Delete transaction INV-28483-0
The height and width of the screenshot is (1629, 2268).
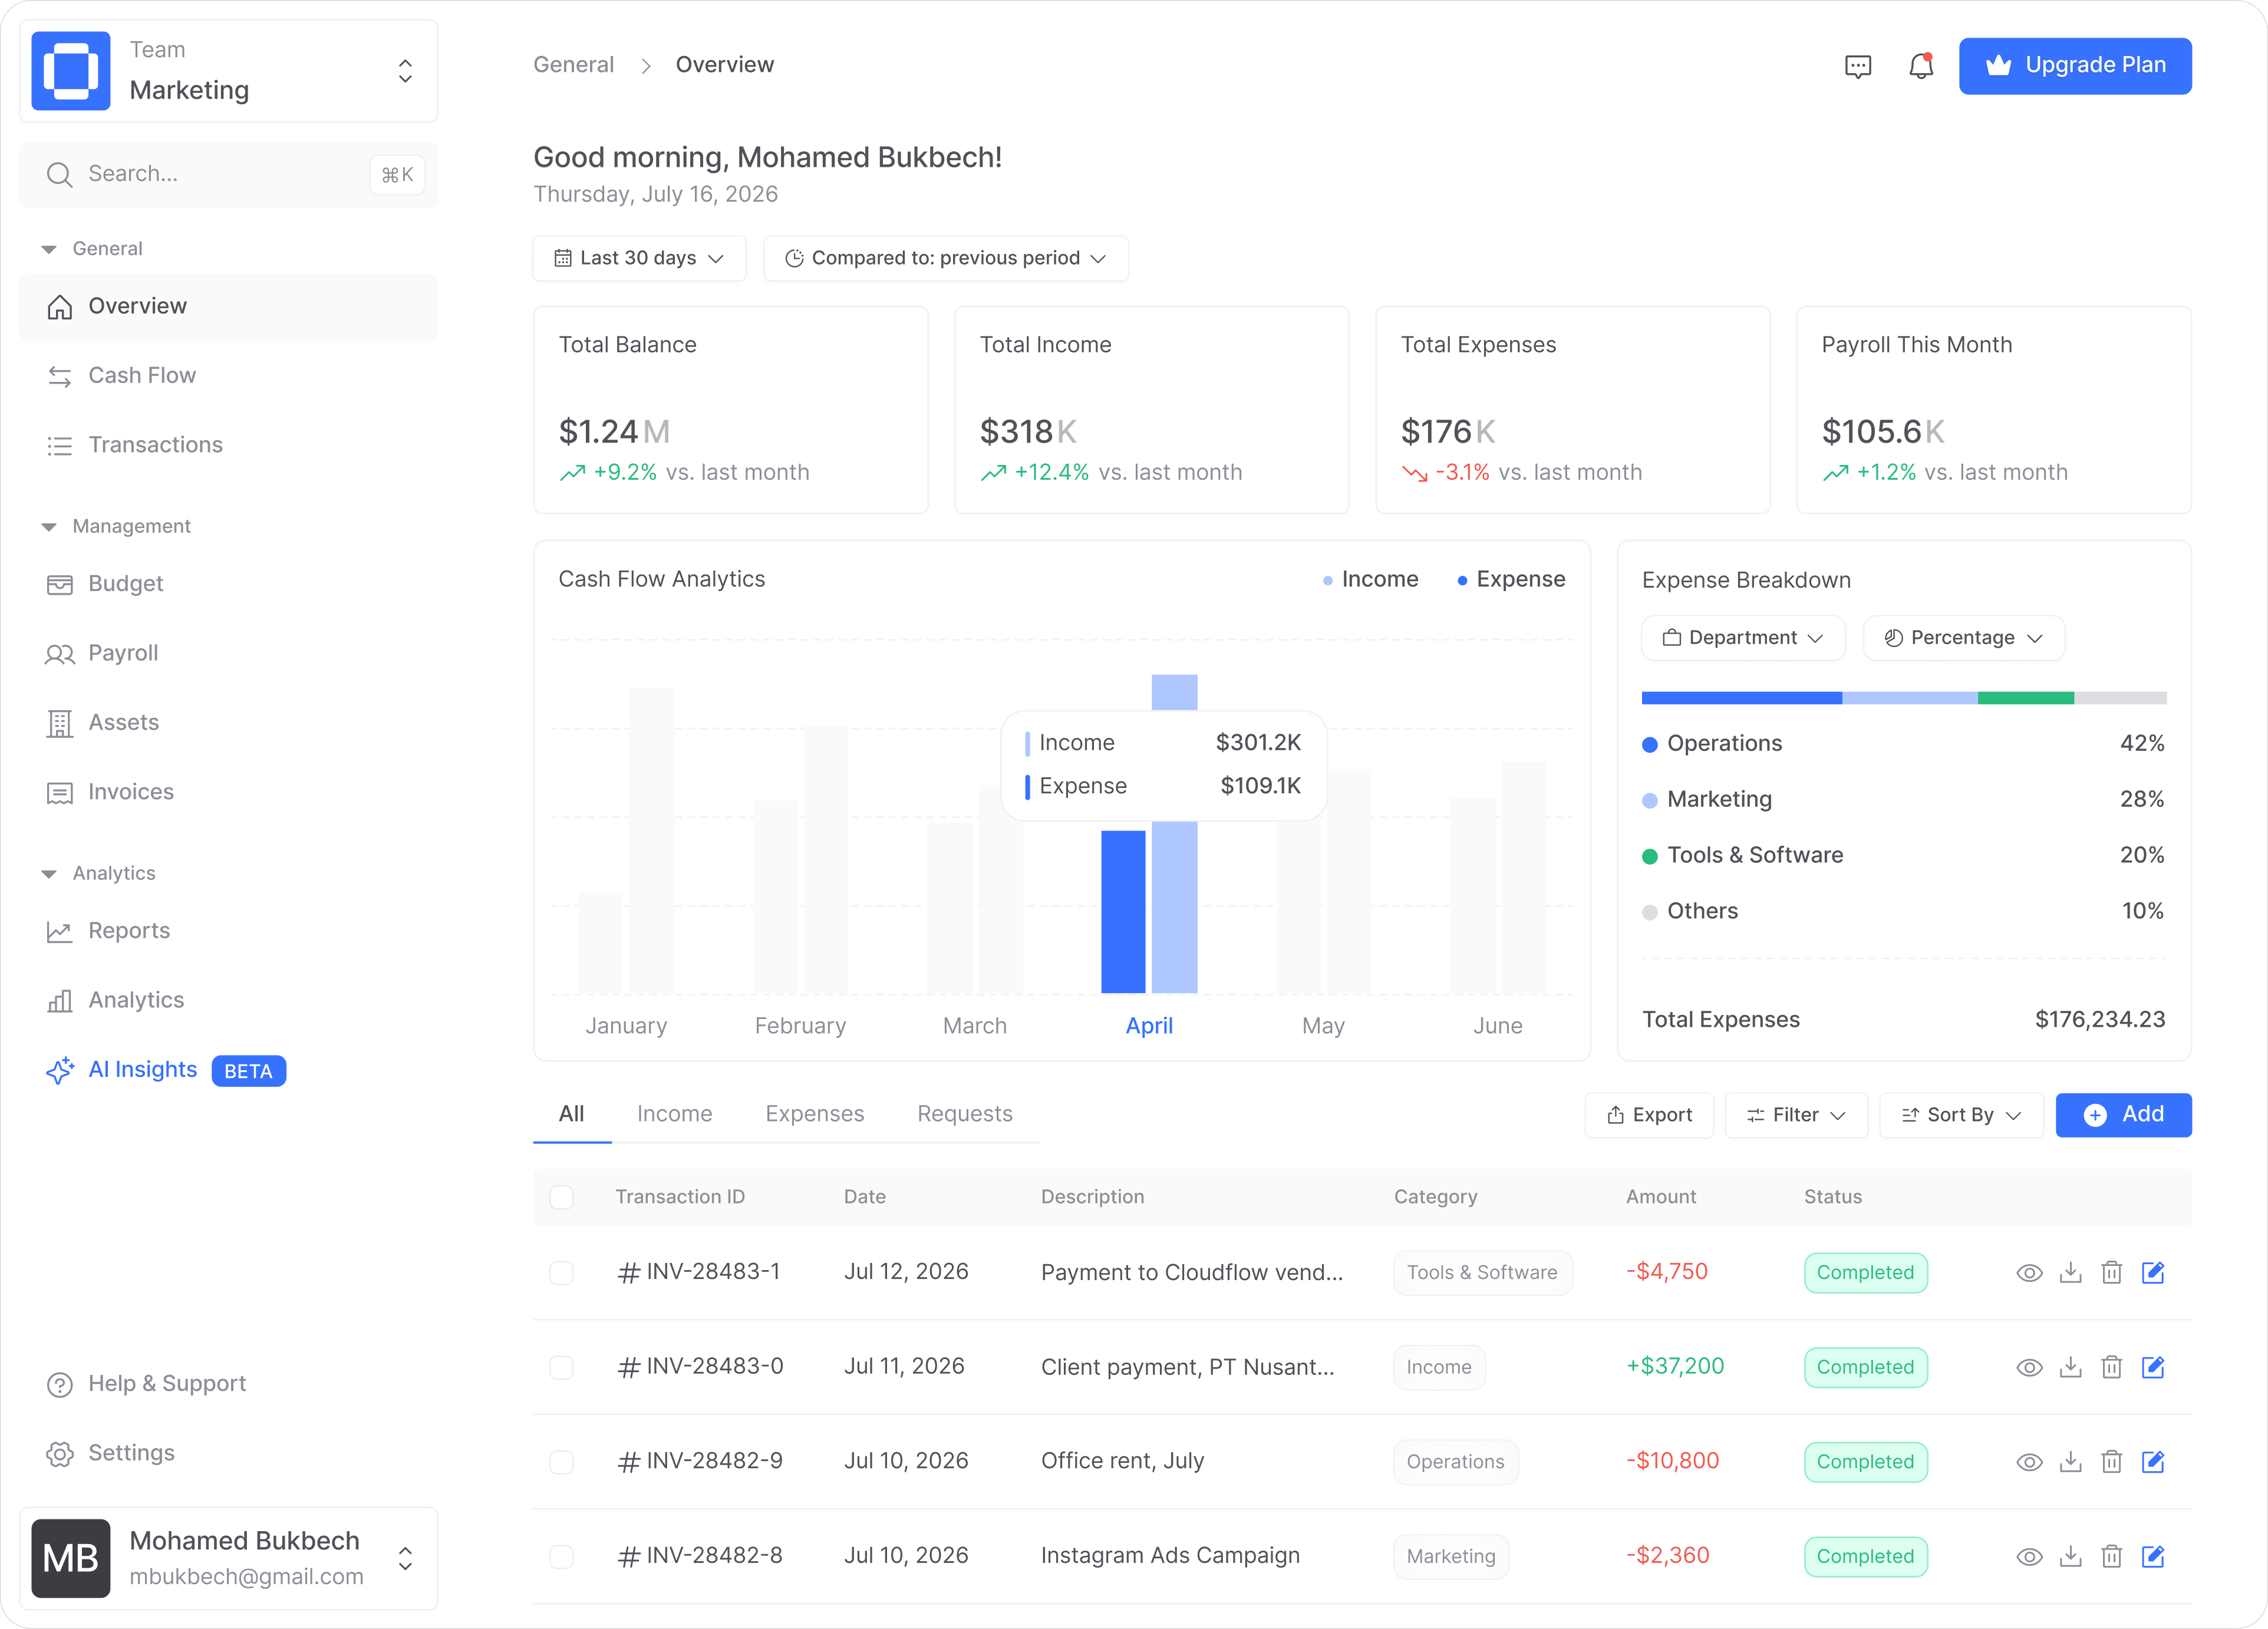click(x=2111, y=1367)
